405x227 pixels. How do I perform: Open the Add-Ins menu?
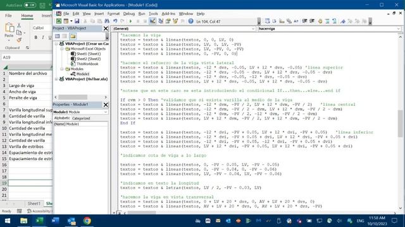click(x=168, y=14)
